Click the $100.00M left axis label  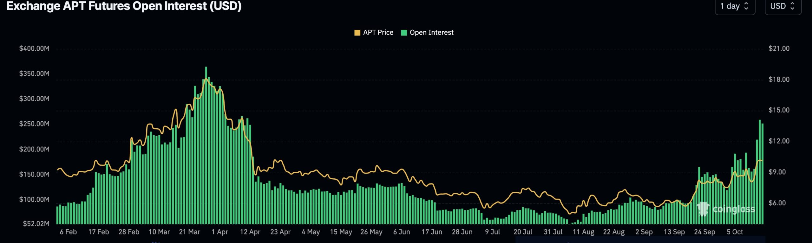click(x=34, y=199)
